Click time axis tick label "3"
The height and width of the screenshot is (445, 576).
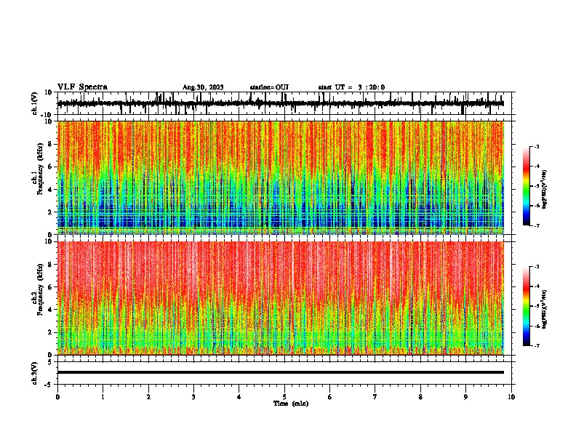coord(193,397)
